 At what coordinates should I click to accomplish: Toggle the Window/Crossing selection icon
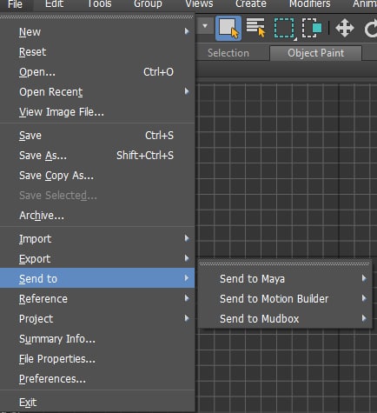[x=312, y=28]
